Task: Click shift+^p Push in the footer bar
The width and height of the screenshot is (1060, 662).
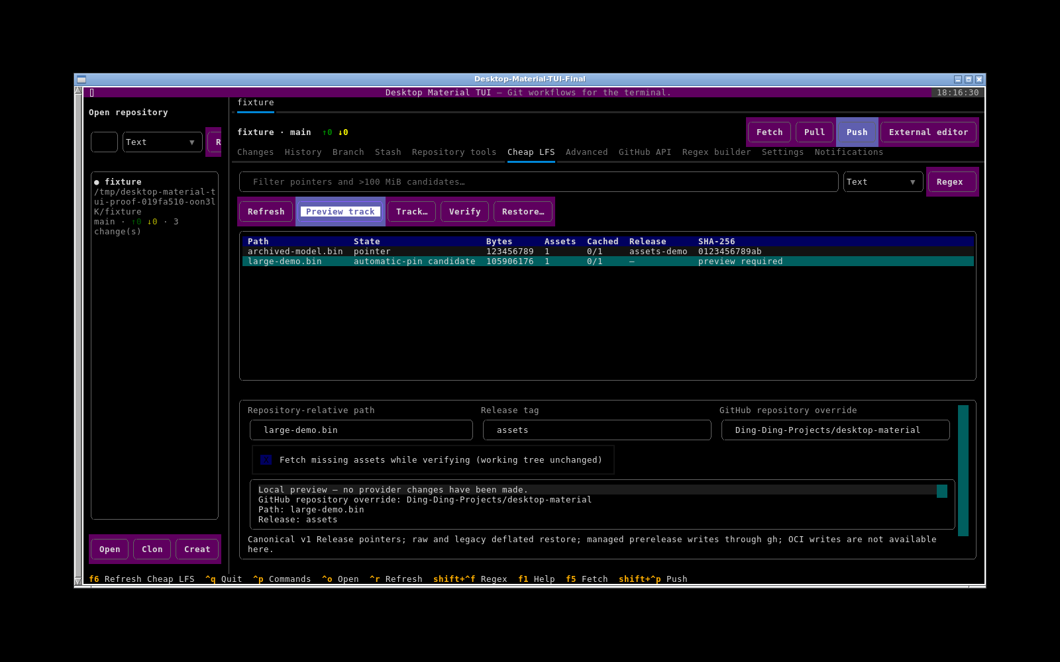Action: 653,579
